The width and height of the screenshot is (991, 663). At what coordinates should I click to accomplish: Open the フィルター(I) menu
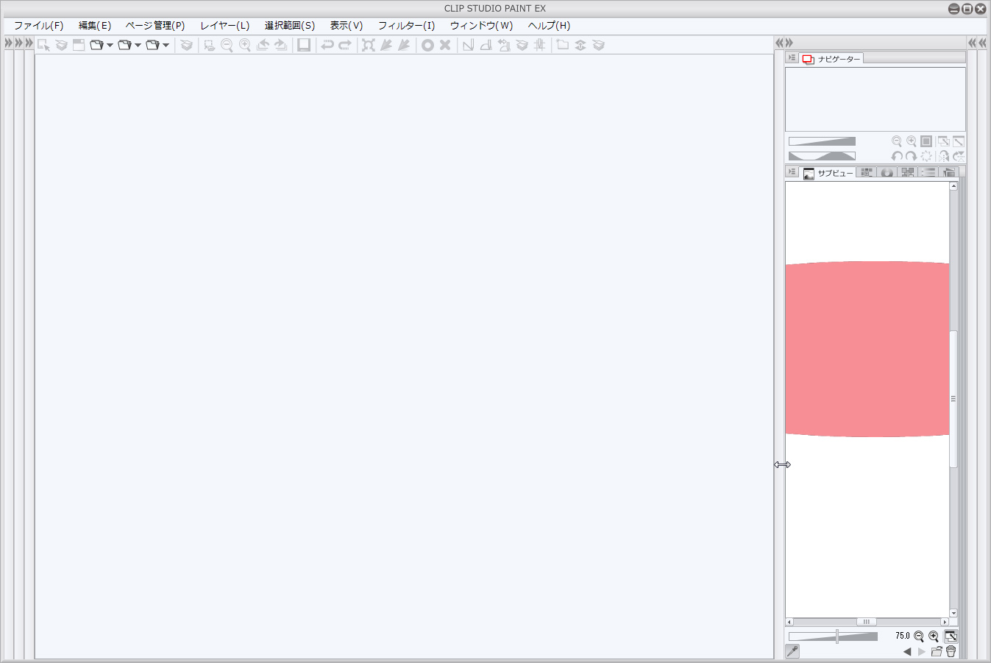406,26
